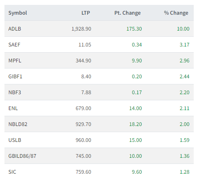This screenshot has width=199, height=179.
Task: Sort by the LTP column header
Action: point(86,13)
